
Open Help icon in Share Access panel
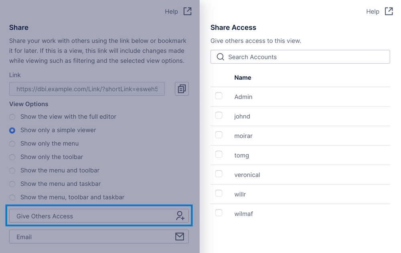click(x=389, y=11)
